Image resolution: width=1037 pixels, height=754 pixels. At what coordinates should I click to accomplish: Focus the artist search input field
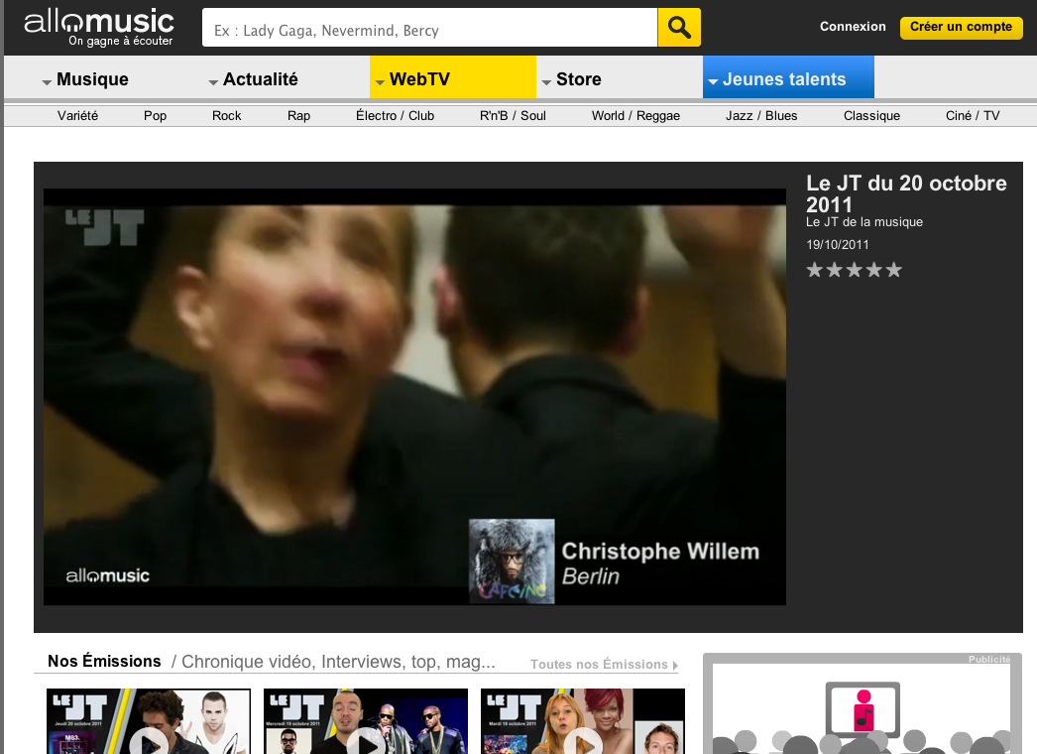tap(430, 27)
